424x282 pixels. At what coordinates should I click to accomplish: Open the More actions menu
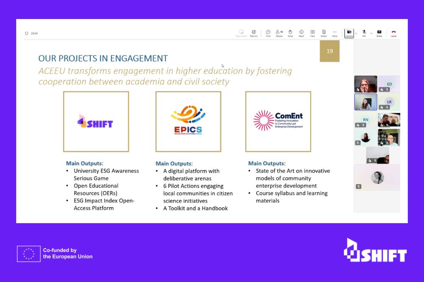pyautogui.click(x=335, y=33)
